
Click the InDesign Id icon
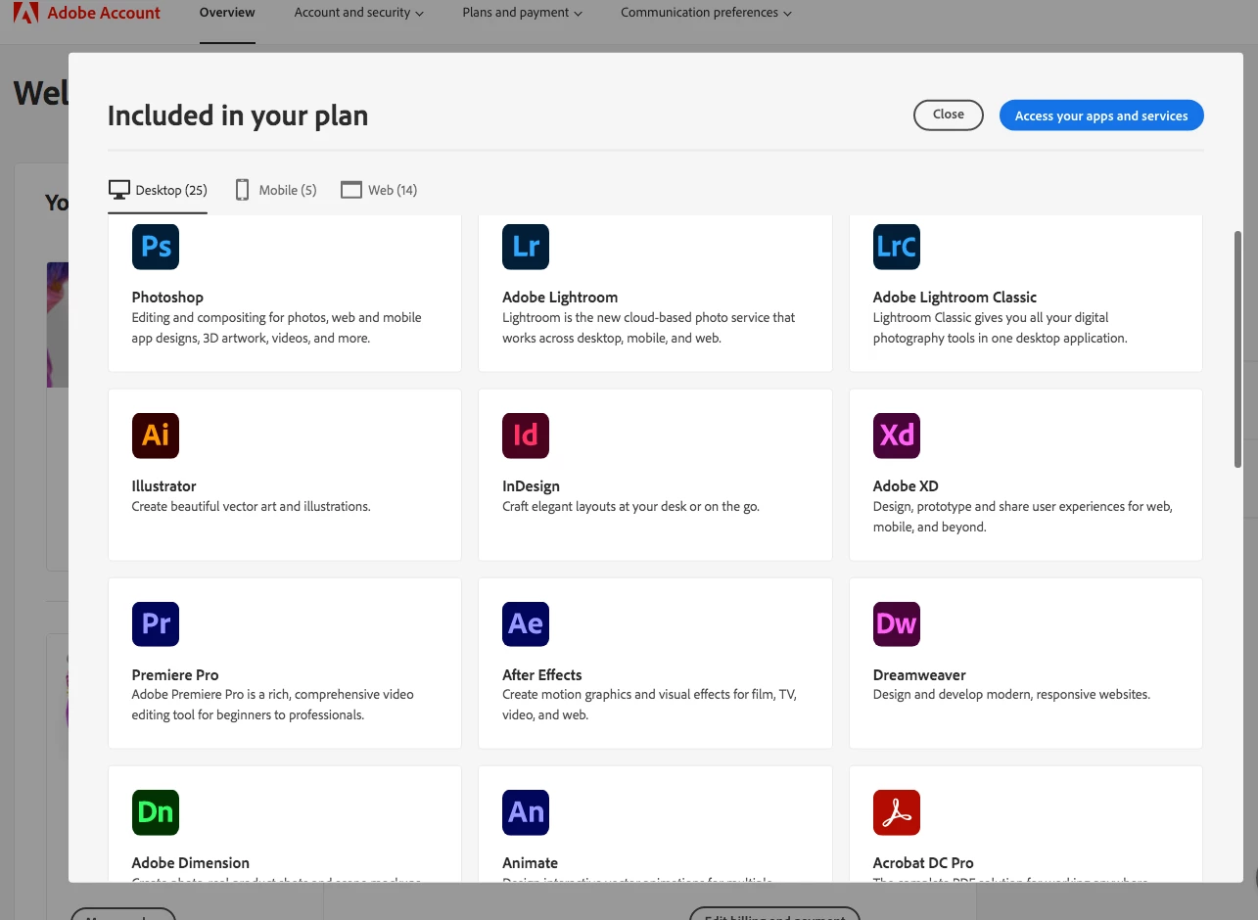pos(526,436)
